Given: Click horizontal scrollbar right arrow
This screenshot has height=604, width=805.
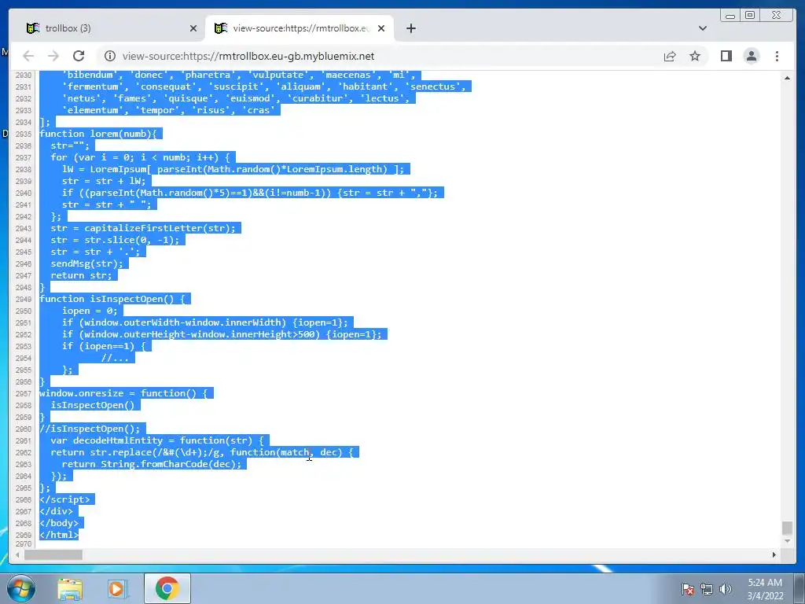Looking at the screenshot, I should (x=774, y=554).
